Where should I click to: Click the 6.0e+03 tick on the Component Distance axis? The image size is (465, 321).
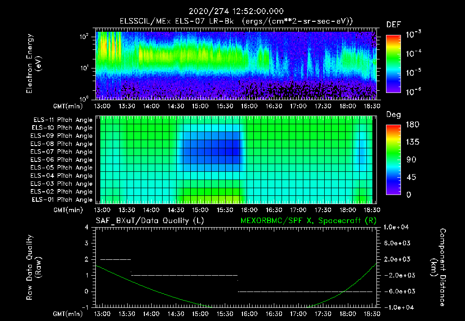tap(397, 243)
